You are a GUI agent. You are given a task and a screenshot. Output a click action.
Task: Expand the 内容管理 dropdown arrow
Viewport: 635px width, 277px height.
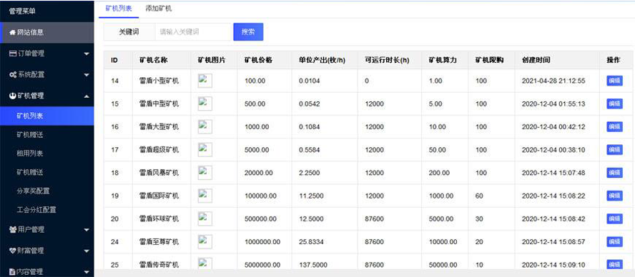tap(87, 272)
